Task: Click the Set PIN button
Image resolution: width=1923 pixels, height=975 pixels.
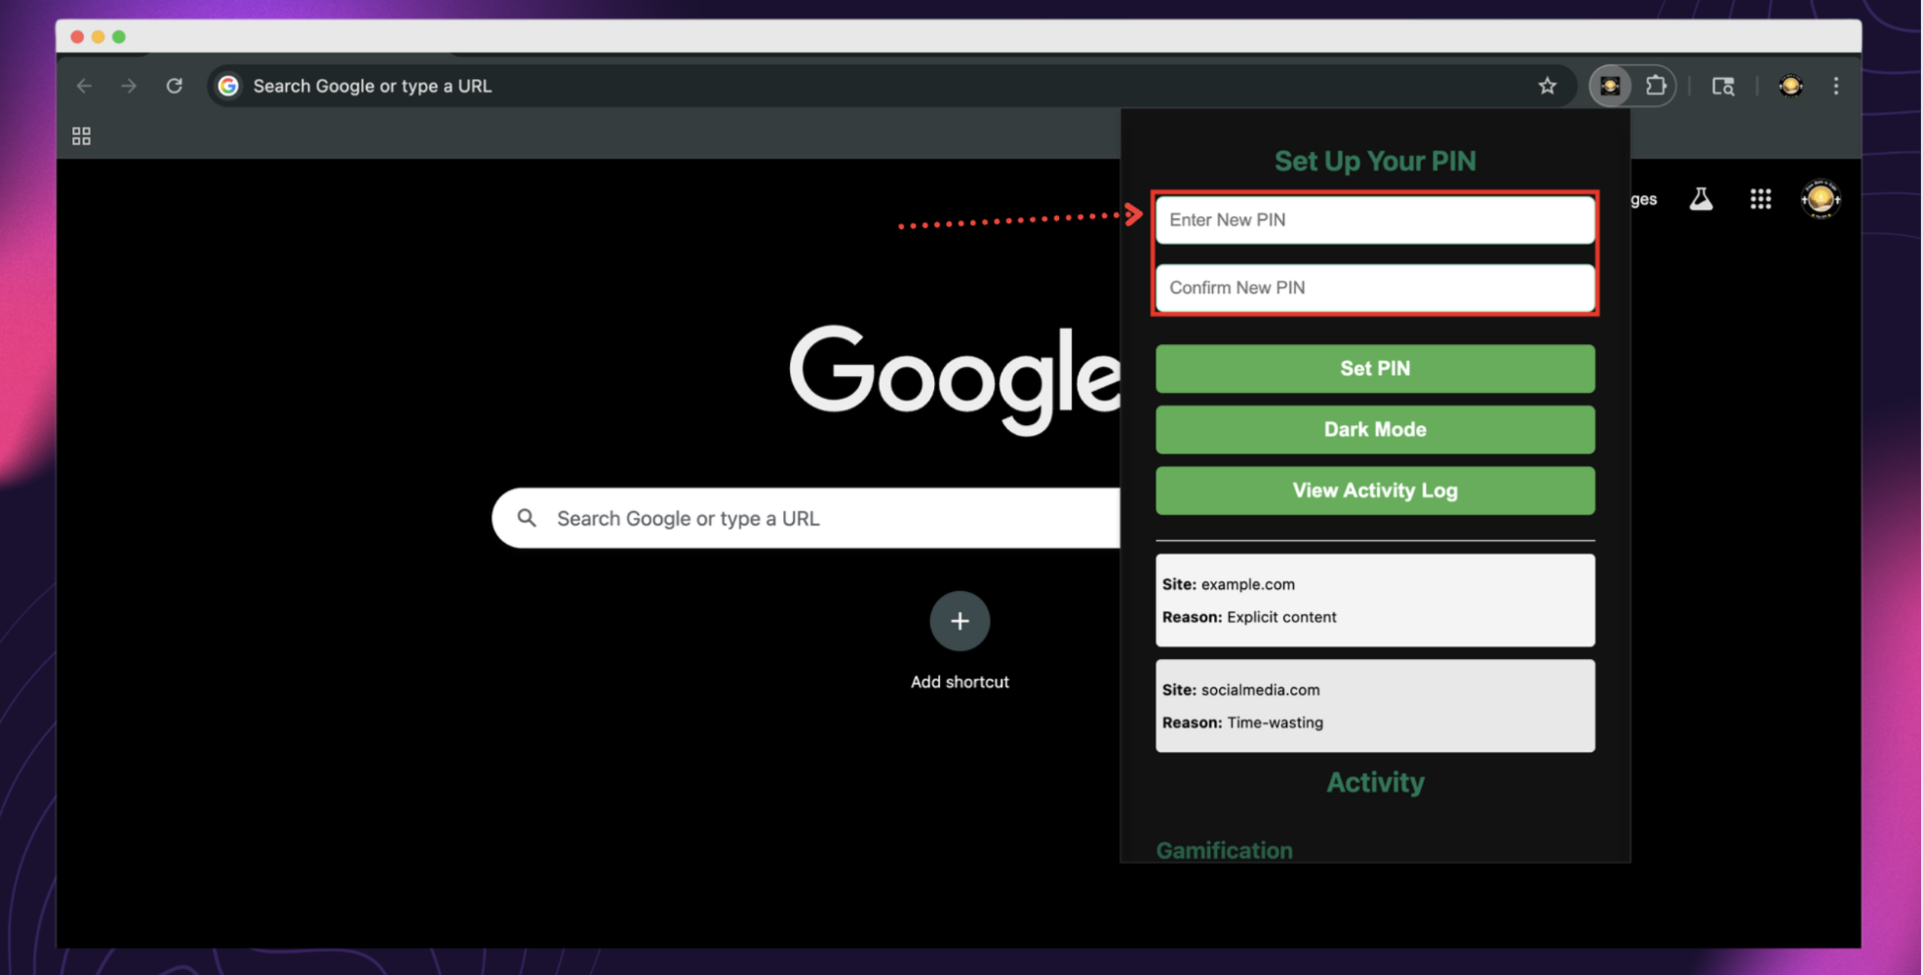Action: pos(1375,369)
